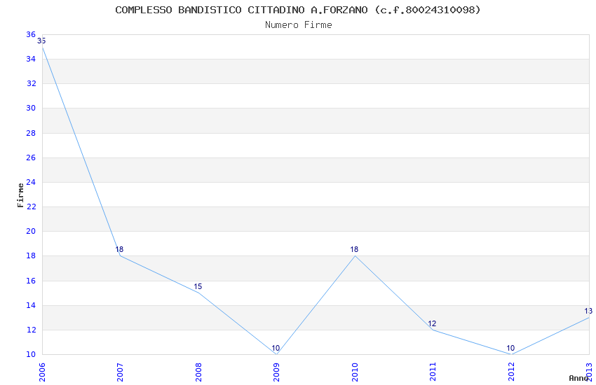The height and width of the screenshot is (385, 596).
Task: Click the y-axis tick label 30
Action: 31,108
